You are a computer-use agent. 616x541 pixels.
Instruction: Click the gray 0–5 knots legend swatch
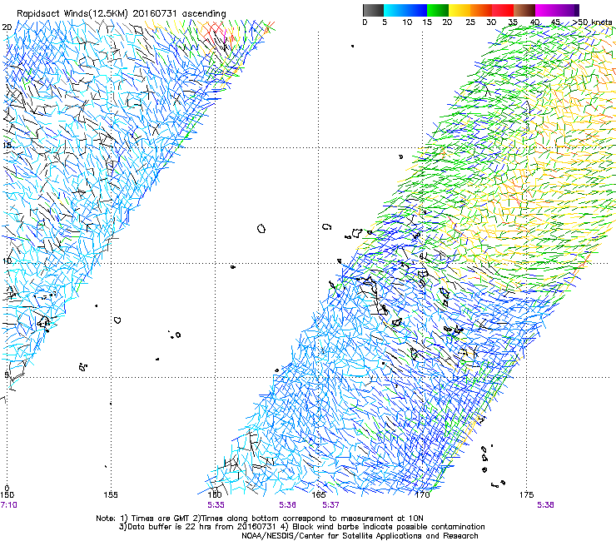coord(373,10)
